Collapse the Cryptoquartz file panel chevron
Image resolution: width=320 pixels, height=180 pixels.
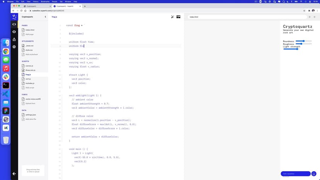[x=45, y=17]
